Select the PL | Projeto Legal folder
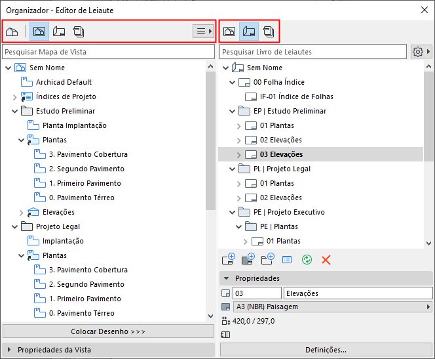This screenshot has width=435, height=359. [282, 169]
